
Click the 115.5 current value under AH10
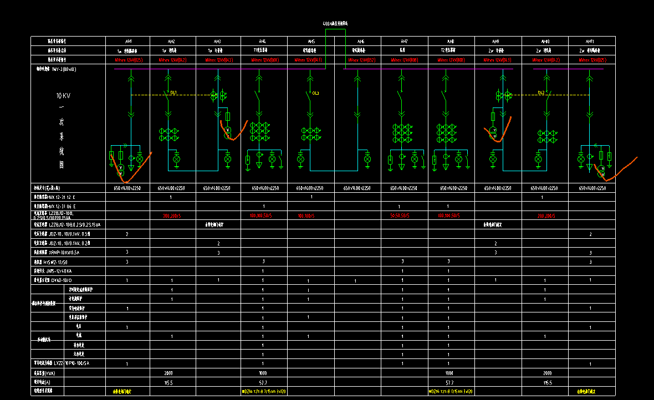(x=548, y=382)
